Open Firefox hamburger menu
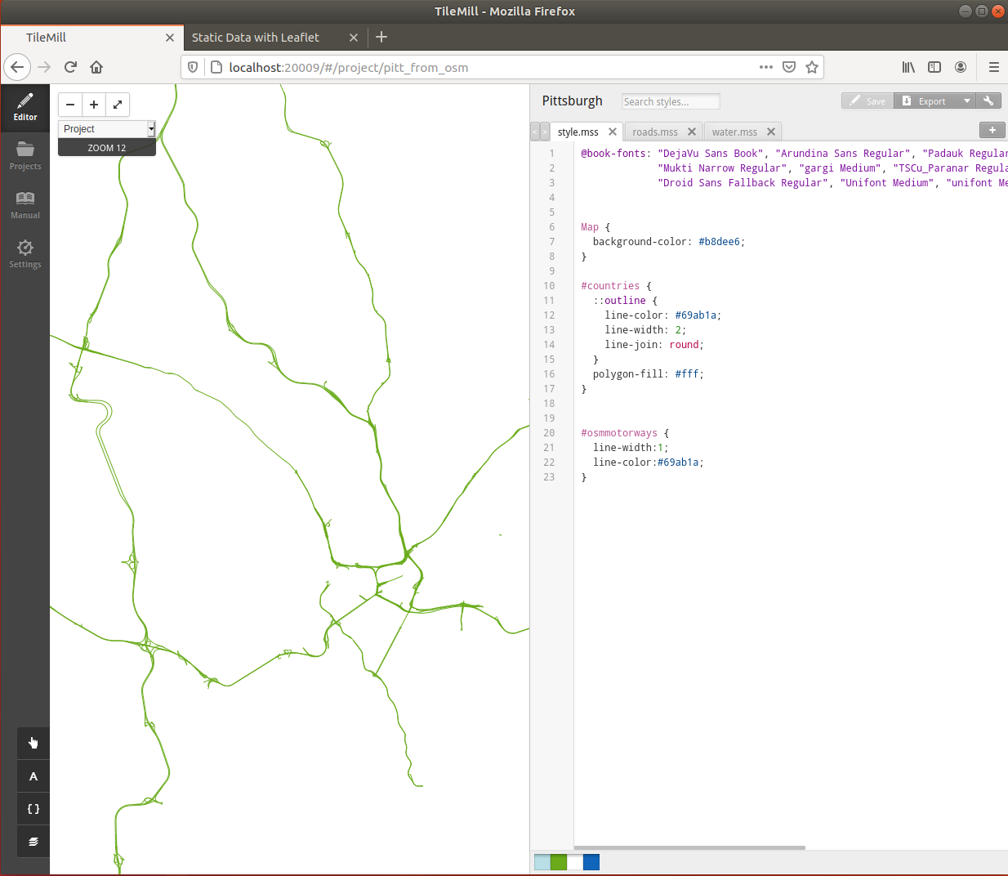Image resolution: width=1008 pixels, height=876 pixels. coord(994,67)
